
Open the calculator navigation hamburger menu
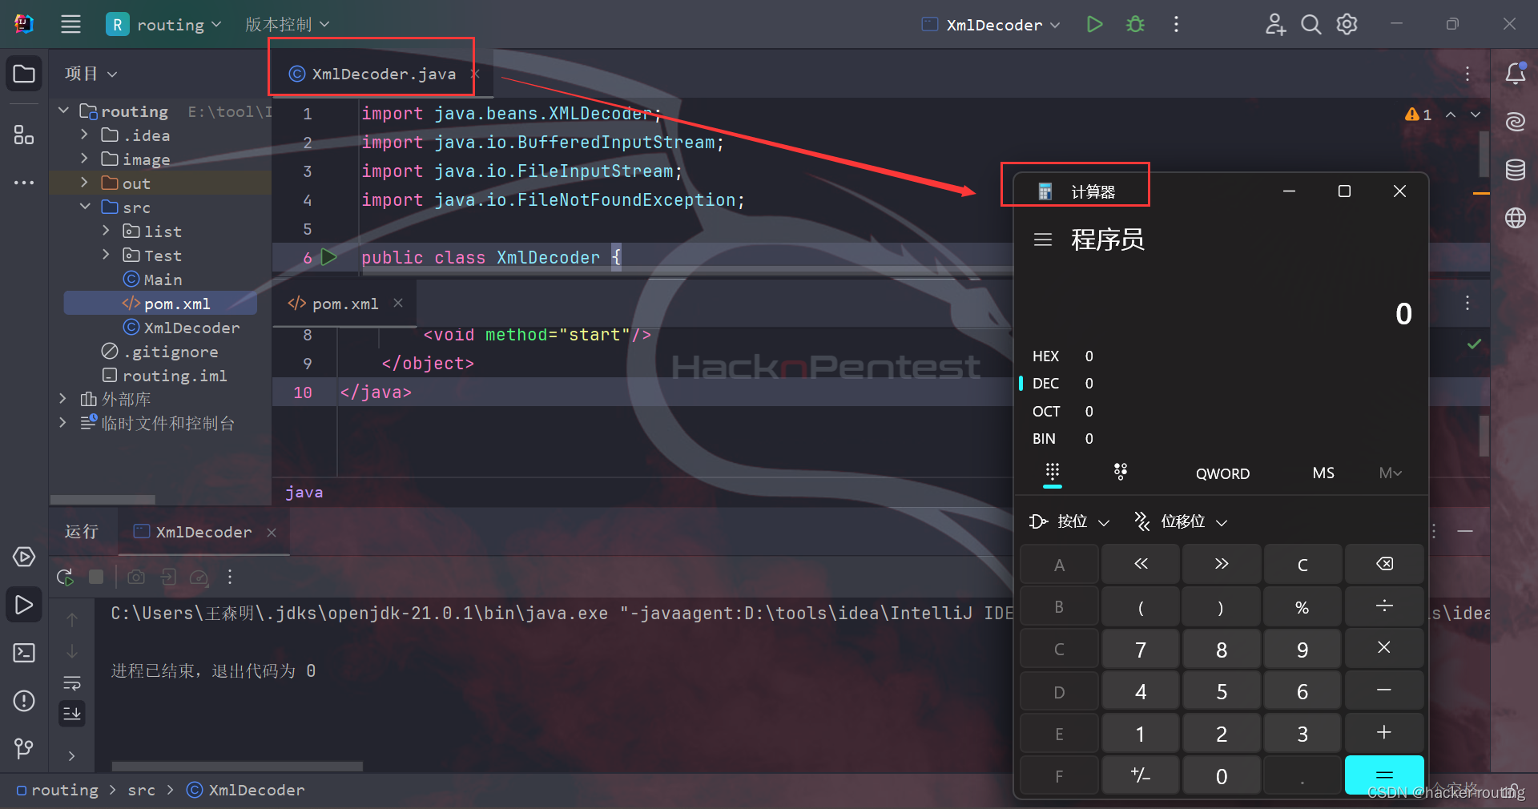[x=1042, y=239]
